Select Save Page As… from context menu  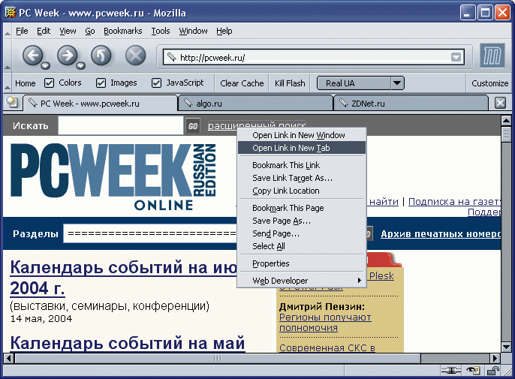(301, 221)
